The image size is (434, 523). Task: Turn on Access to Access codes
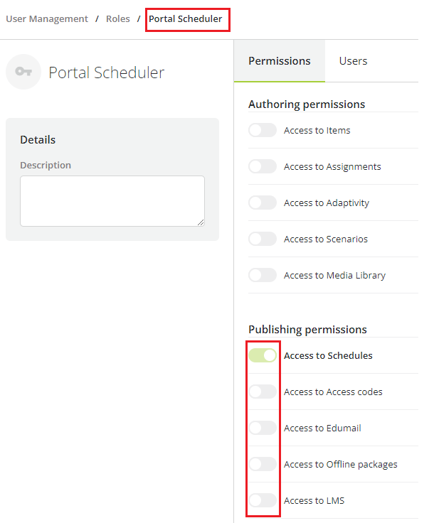tap(263, 392)
